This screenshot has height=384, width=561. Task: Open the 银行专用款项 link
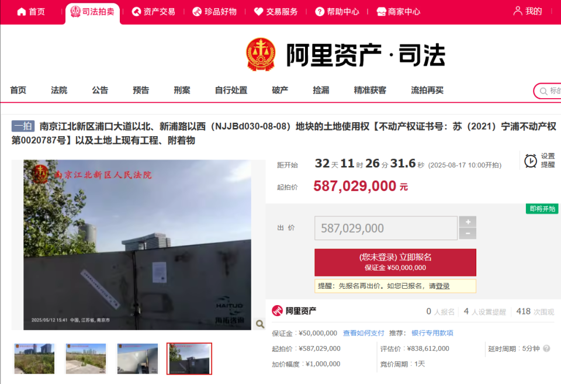(432, 333)
